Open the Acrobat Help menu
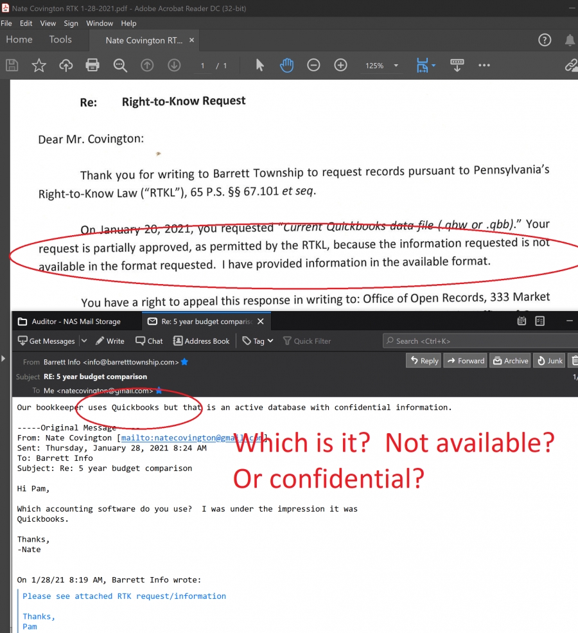Screen dimensions: 578x633 pyautogui.click(x=128, y=23)
